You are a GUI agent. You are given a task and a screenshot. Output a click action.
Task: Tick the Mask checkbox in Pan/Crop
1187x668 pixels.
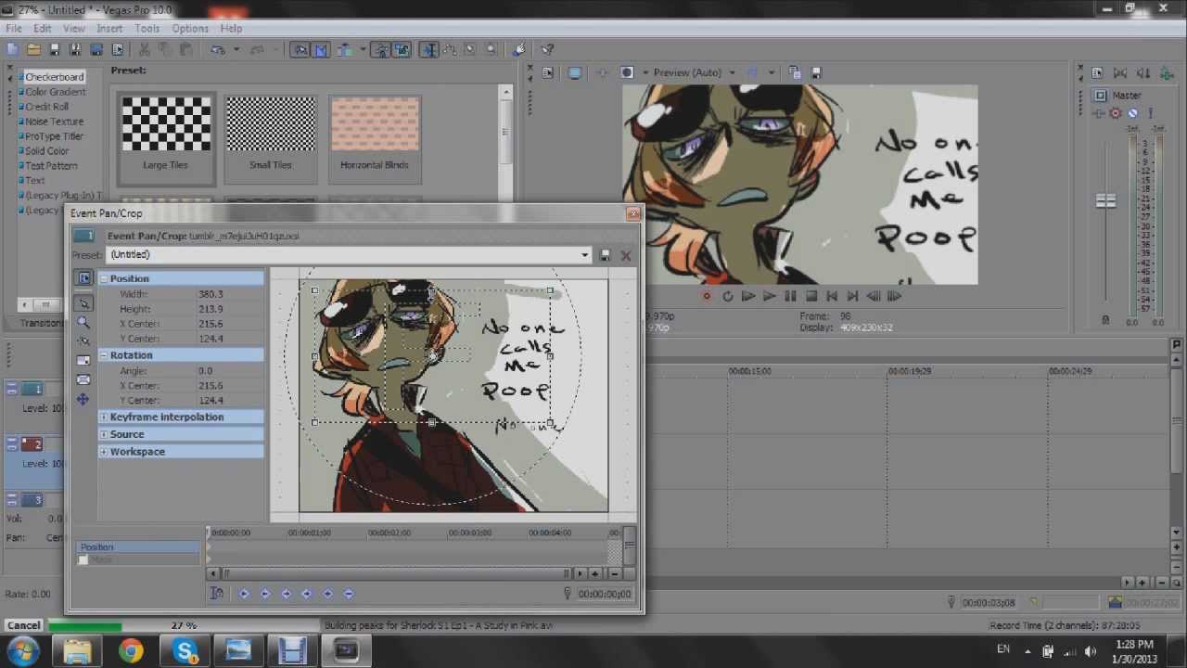point(83,560)
